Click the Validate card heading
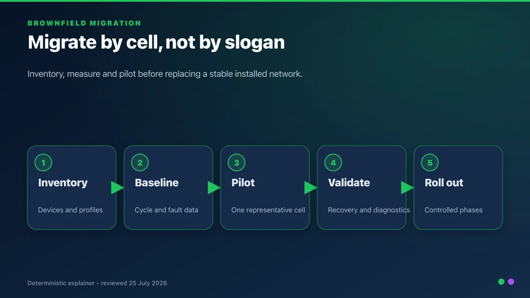Viewport: 530px width, 298px height. [x=349, y=183]
